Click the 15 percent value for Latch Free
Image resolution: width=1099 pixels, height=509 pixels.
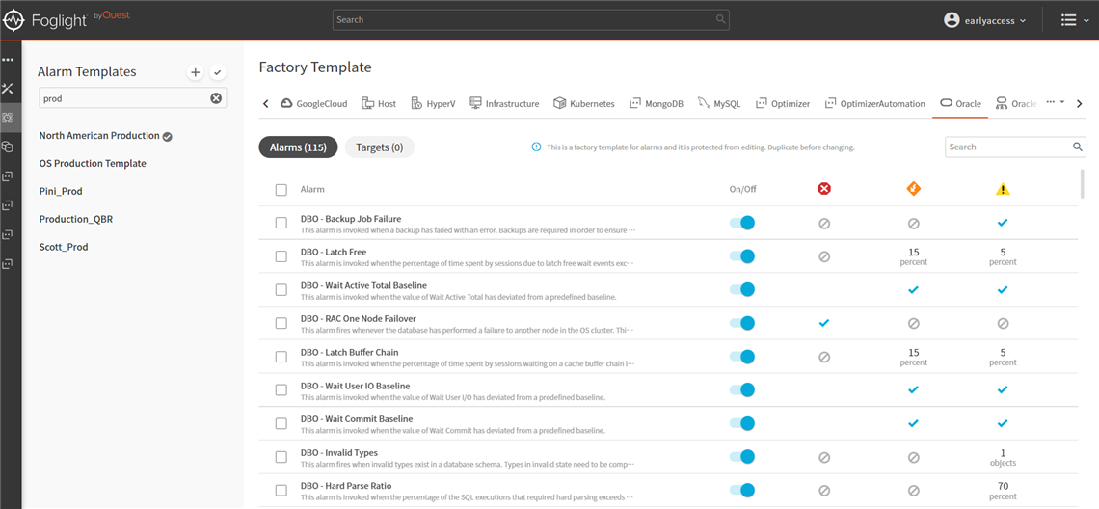(x=913, y=256)
